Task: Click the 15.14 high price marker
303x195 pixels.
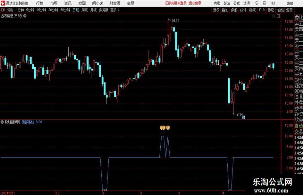Action: pos(175,21)
